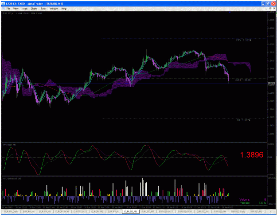Click the chart document icon beside File
The image size is (277, 215).
pyautogui.click(x=3, y=8)
